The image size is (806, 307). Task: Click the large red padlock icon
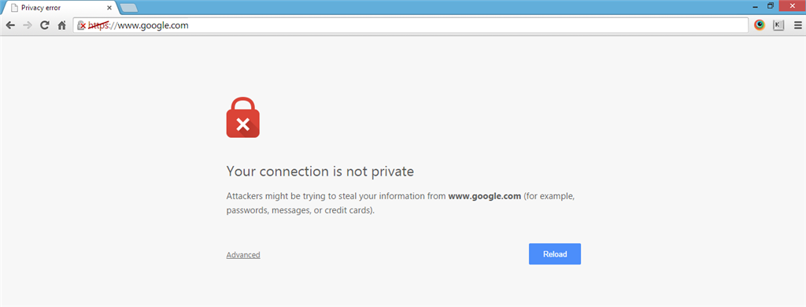(x=242, y=118)
